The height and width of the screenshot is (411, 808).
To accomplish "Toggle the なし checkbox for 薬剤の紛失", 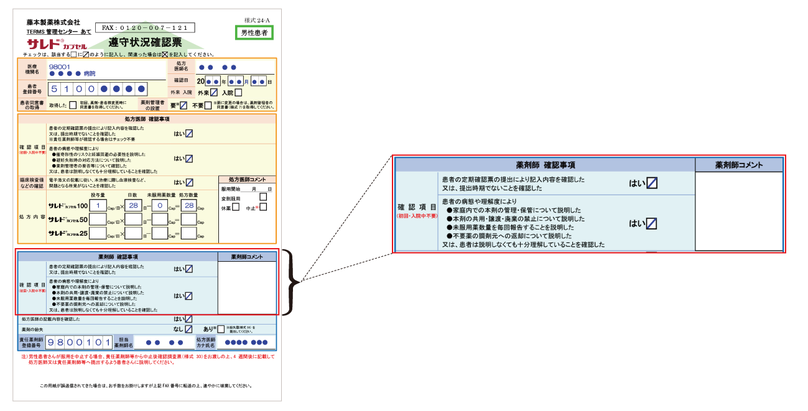I will [x=188, y=329].
